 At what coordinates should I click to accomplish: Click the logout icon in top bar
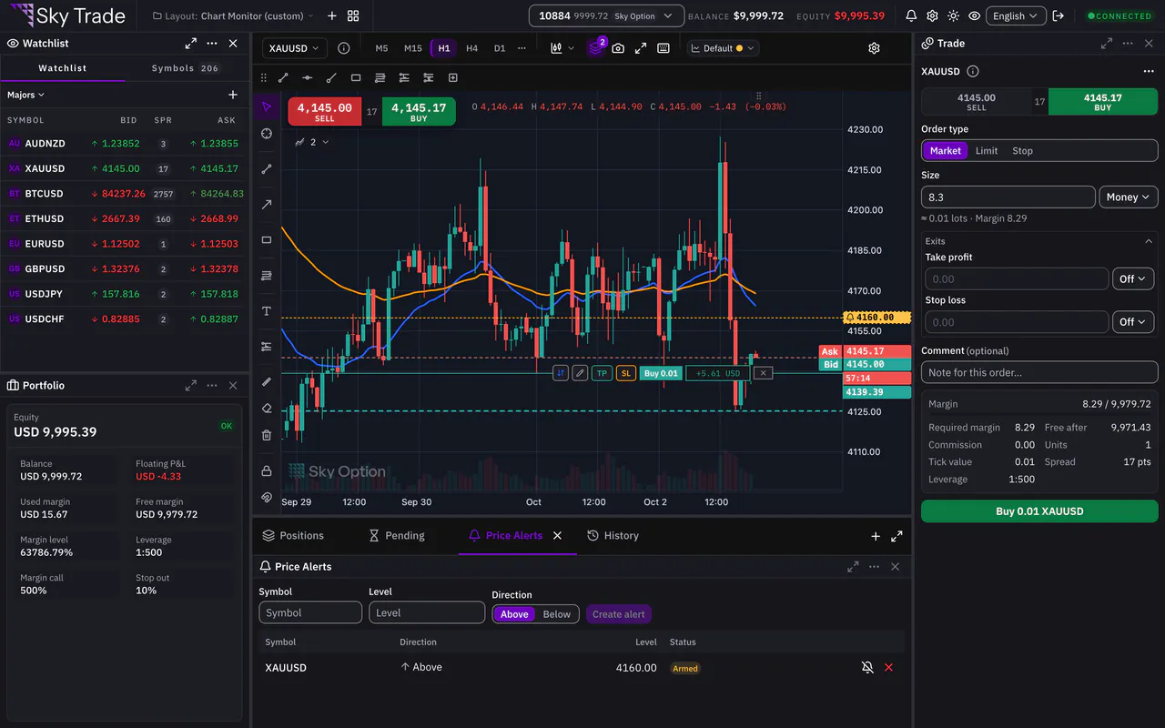coord(1058,15)
